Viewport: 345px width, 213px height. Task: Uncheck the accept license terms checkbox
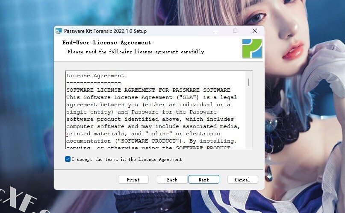click(68, 159)
